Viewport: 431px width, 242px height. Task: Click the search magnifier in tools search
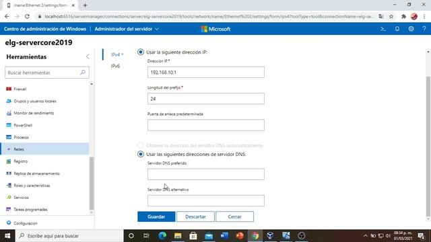pyautogui.click(x=83, y=73)
